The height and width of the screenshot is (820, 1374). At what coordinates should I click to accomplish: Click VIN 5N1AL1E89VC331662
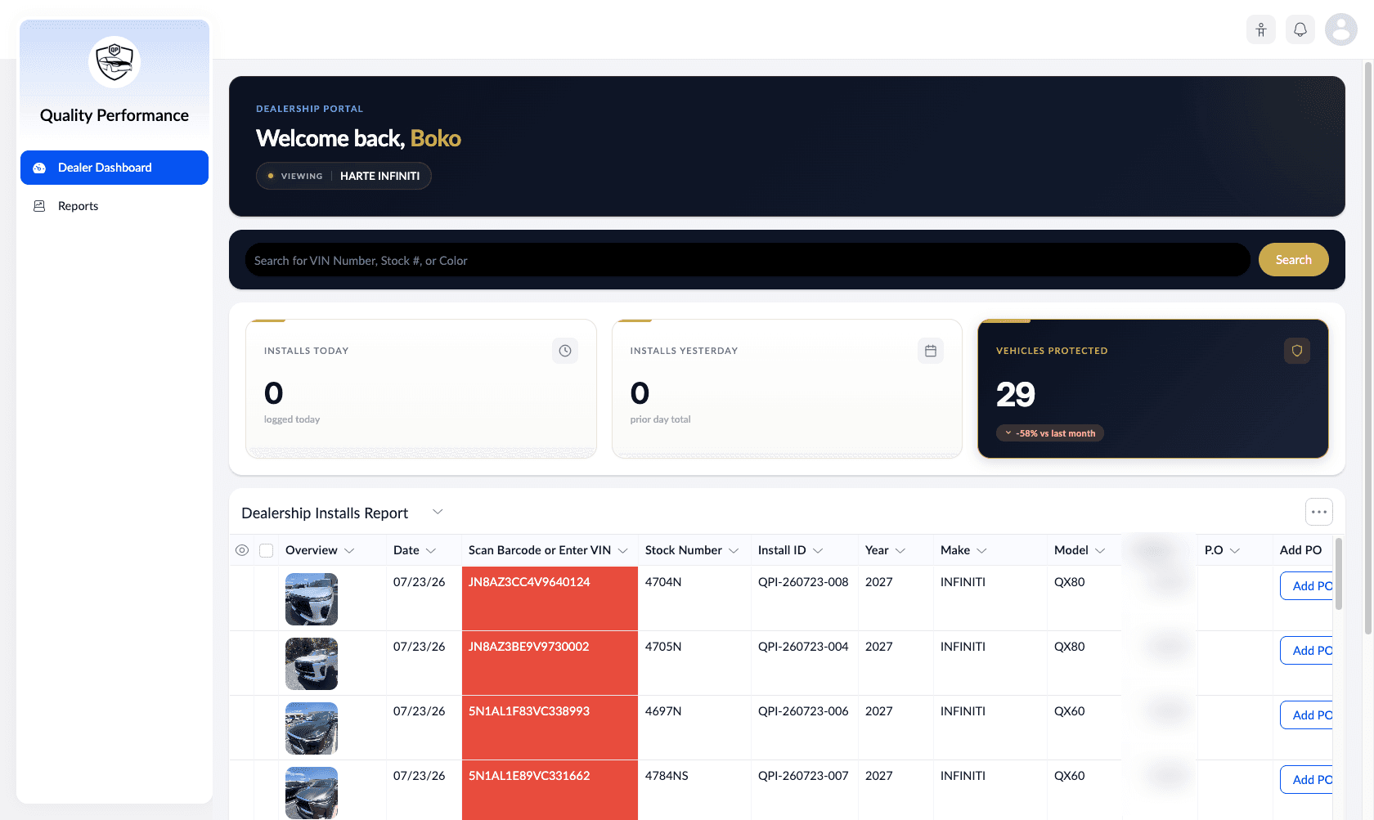(529, 776)
